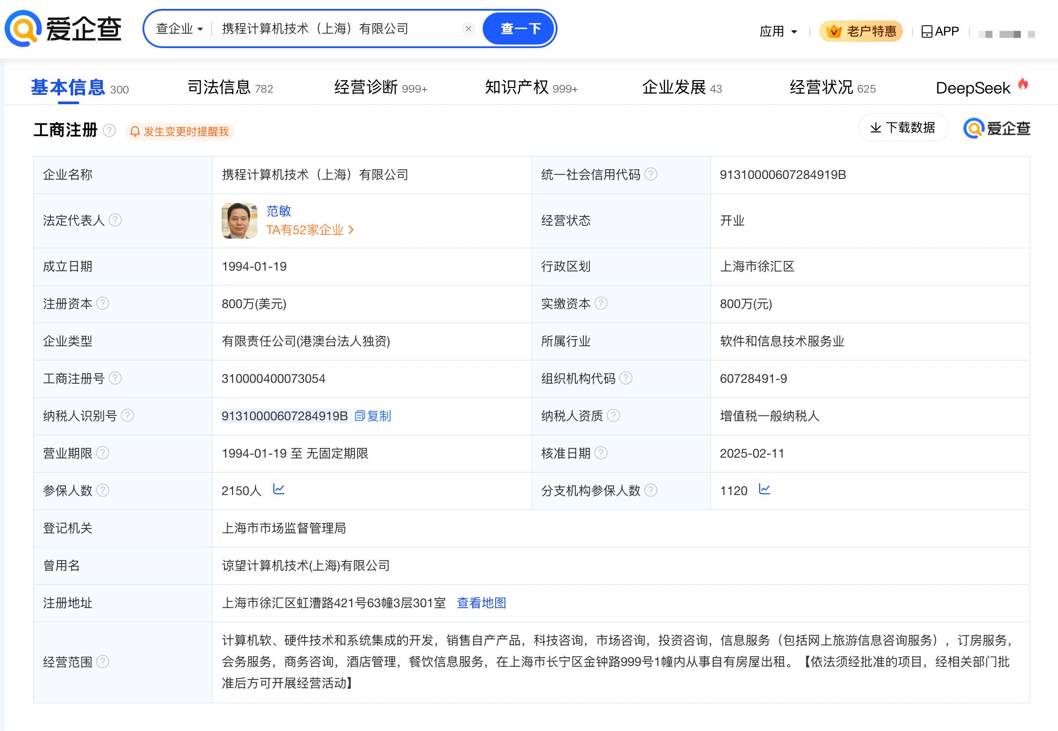Screen dimensions: 1058x731
Task: Click help icon next to 纳税人识别号
Action: [127, 415]
